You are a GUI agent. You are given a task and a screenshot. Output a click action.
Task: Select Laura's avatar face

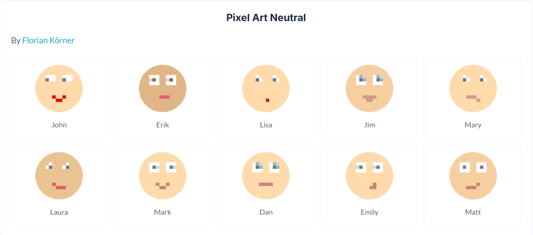(x=59, y=176)
